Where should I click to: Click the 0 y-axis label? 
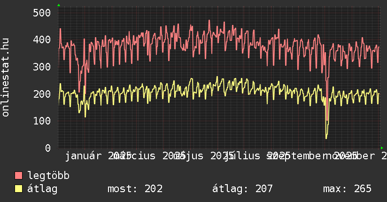coord(47,148)
